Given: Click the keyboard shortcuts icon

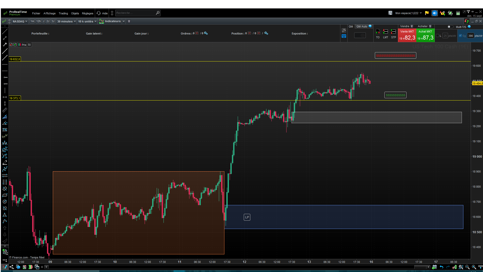Looking at the screenshot, I should (x=344, y=36).
